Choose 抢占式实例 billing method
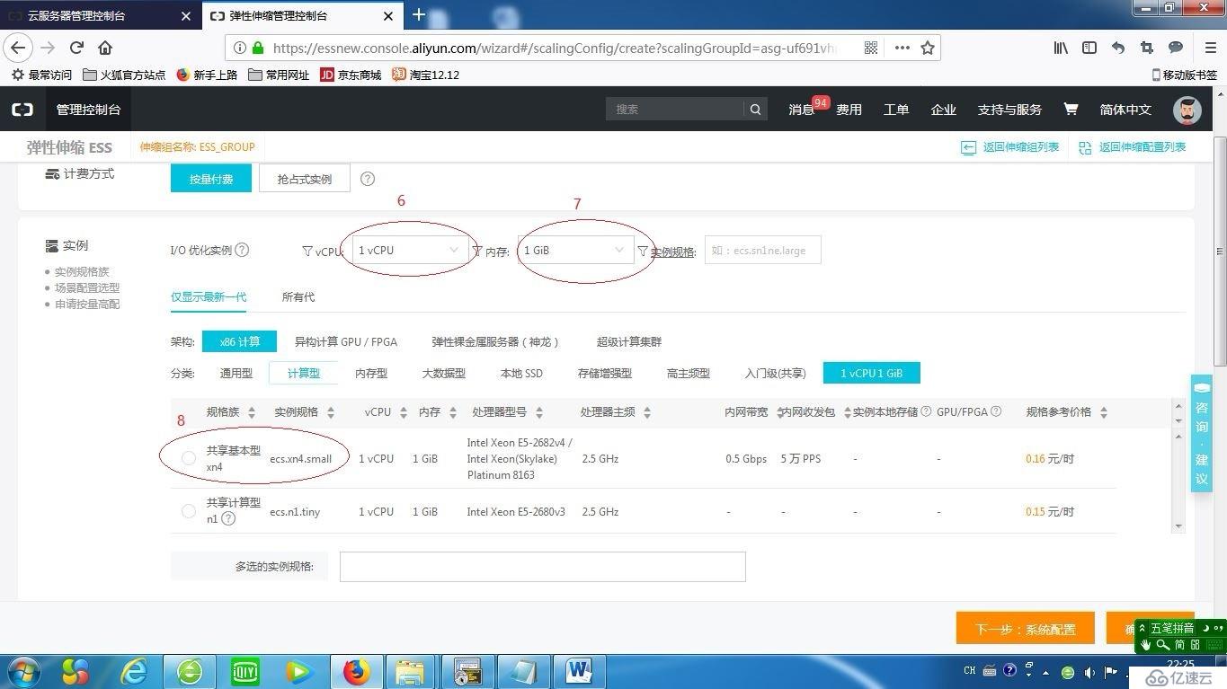This screenshot has height=689, width=1227. point(305,179)
